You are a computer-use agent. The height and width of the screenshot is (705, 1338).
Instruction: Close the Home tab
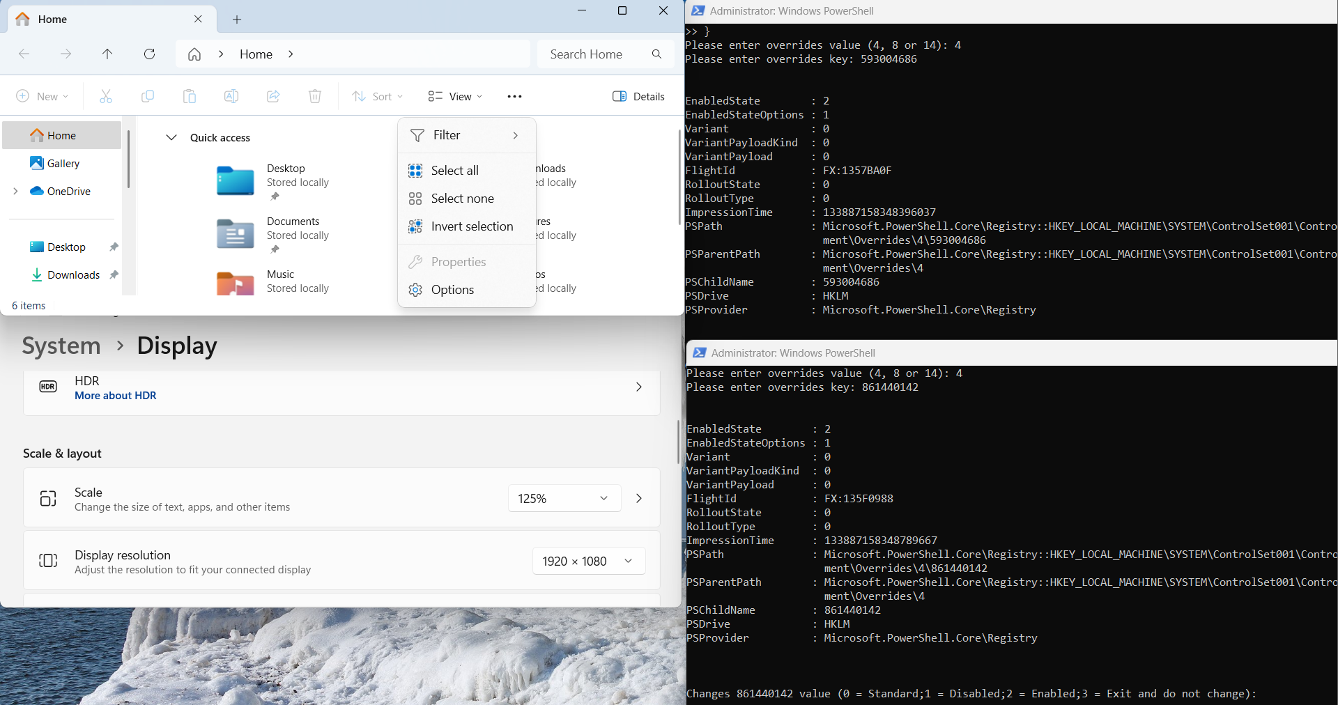(x=199, y=20)
